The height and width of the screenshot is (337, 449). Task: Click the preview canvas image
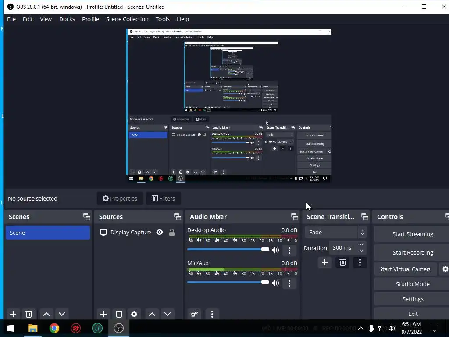tap(229, 105)
